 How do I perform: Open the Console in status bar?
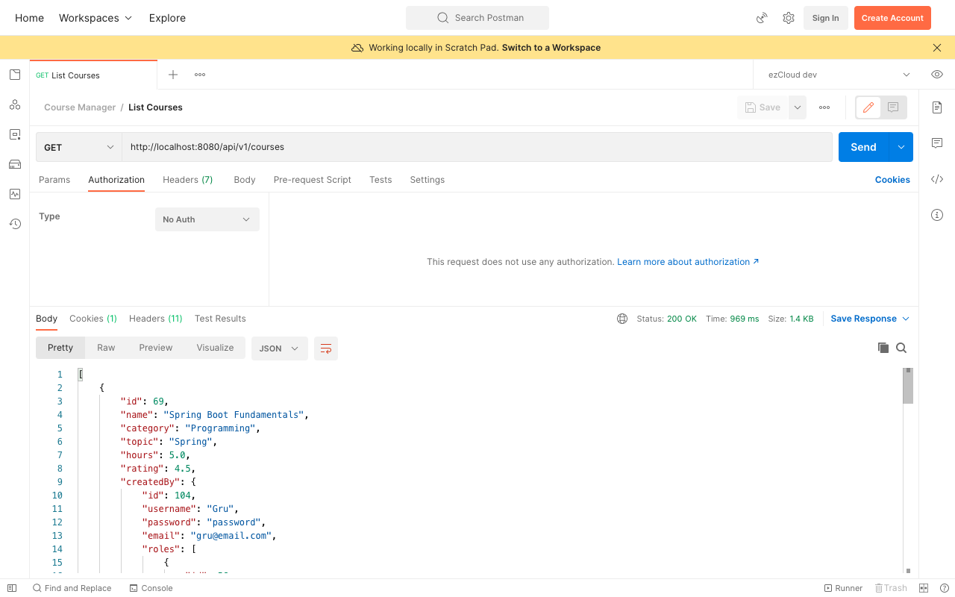click(151, 588)
